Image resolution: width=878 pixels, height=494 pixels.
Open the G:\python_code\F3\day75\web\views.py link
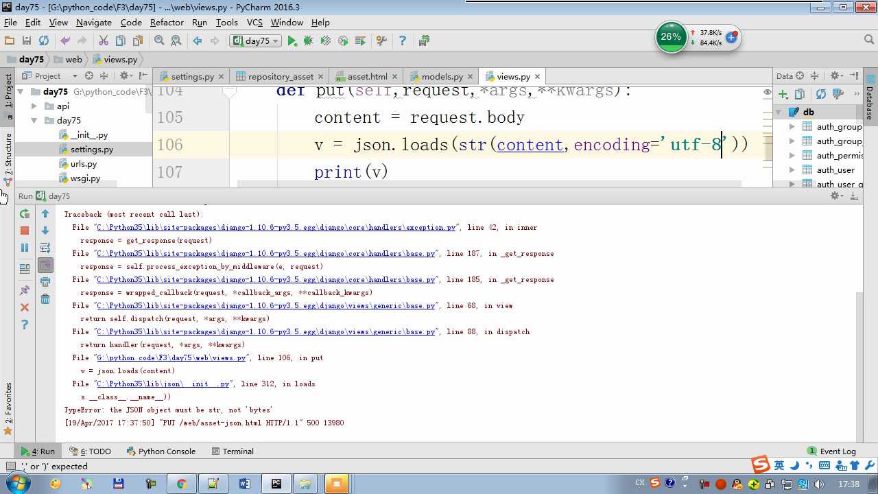[x=171, y=358]
